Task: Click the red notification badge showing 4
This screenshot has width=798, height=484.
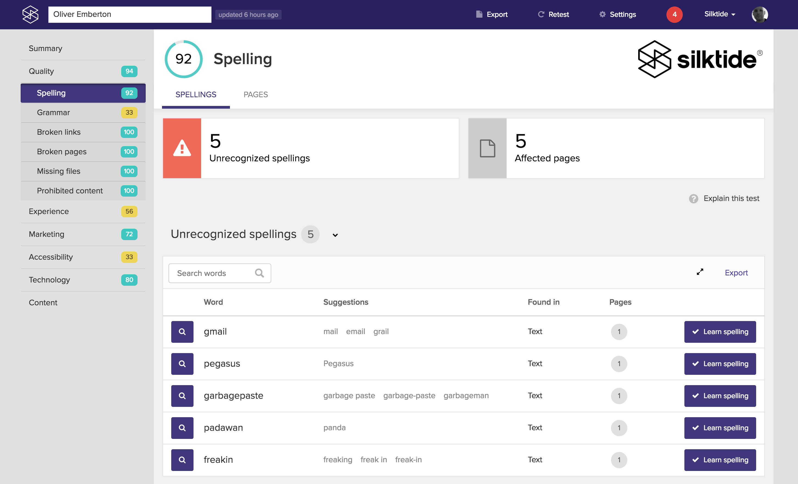Action: pos(674,14)
